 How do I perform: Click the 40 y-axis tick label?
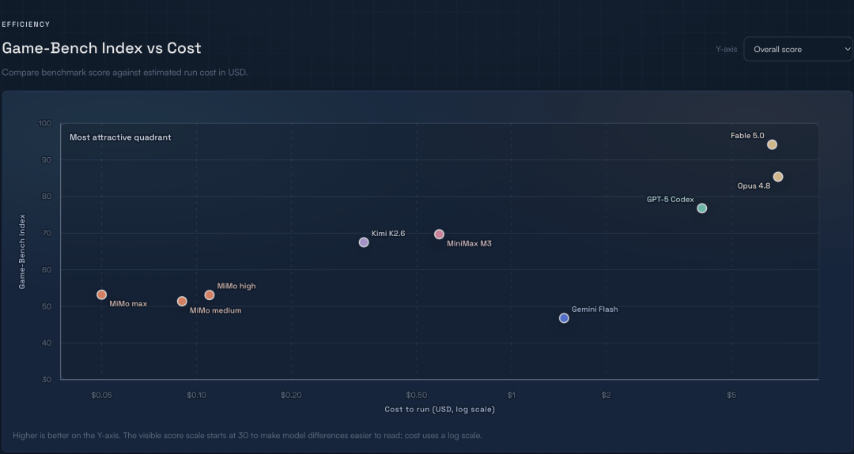pos(47,343)
